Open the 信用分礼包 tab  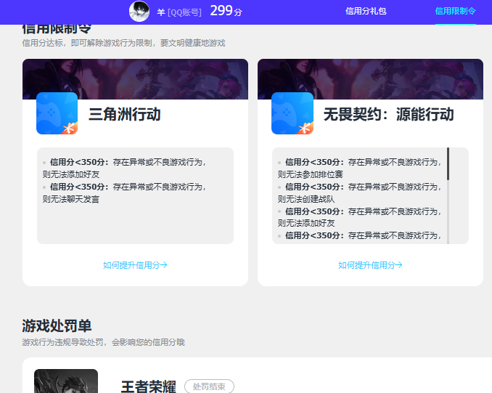(366, 12)
